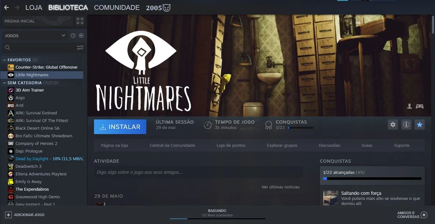Switch library to grid view icon

point(80,21)
